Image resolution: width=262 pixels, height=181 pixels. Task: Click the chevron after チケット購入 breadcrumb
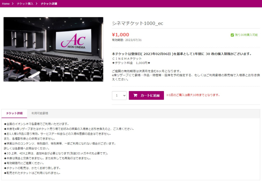(x=37, y=3)
